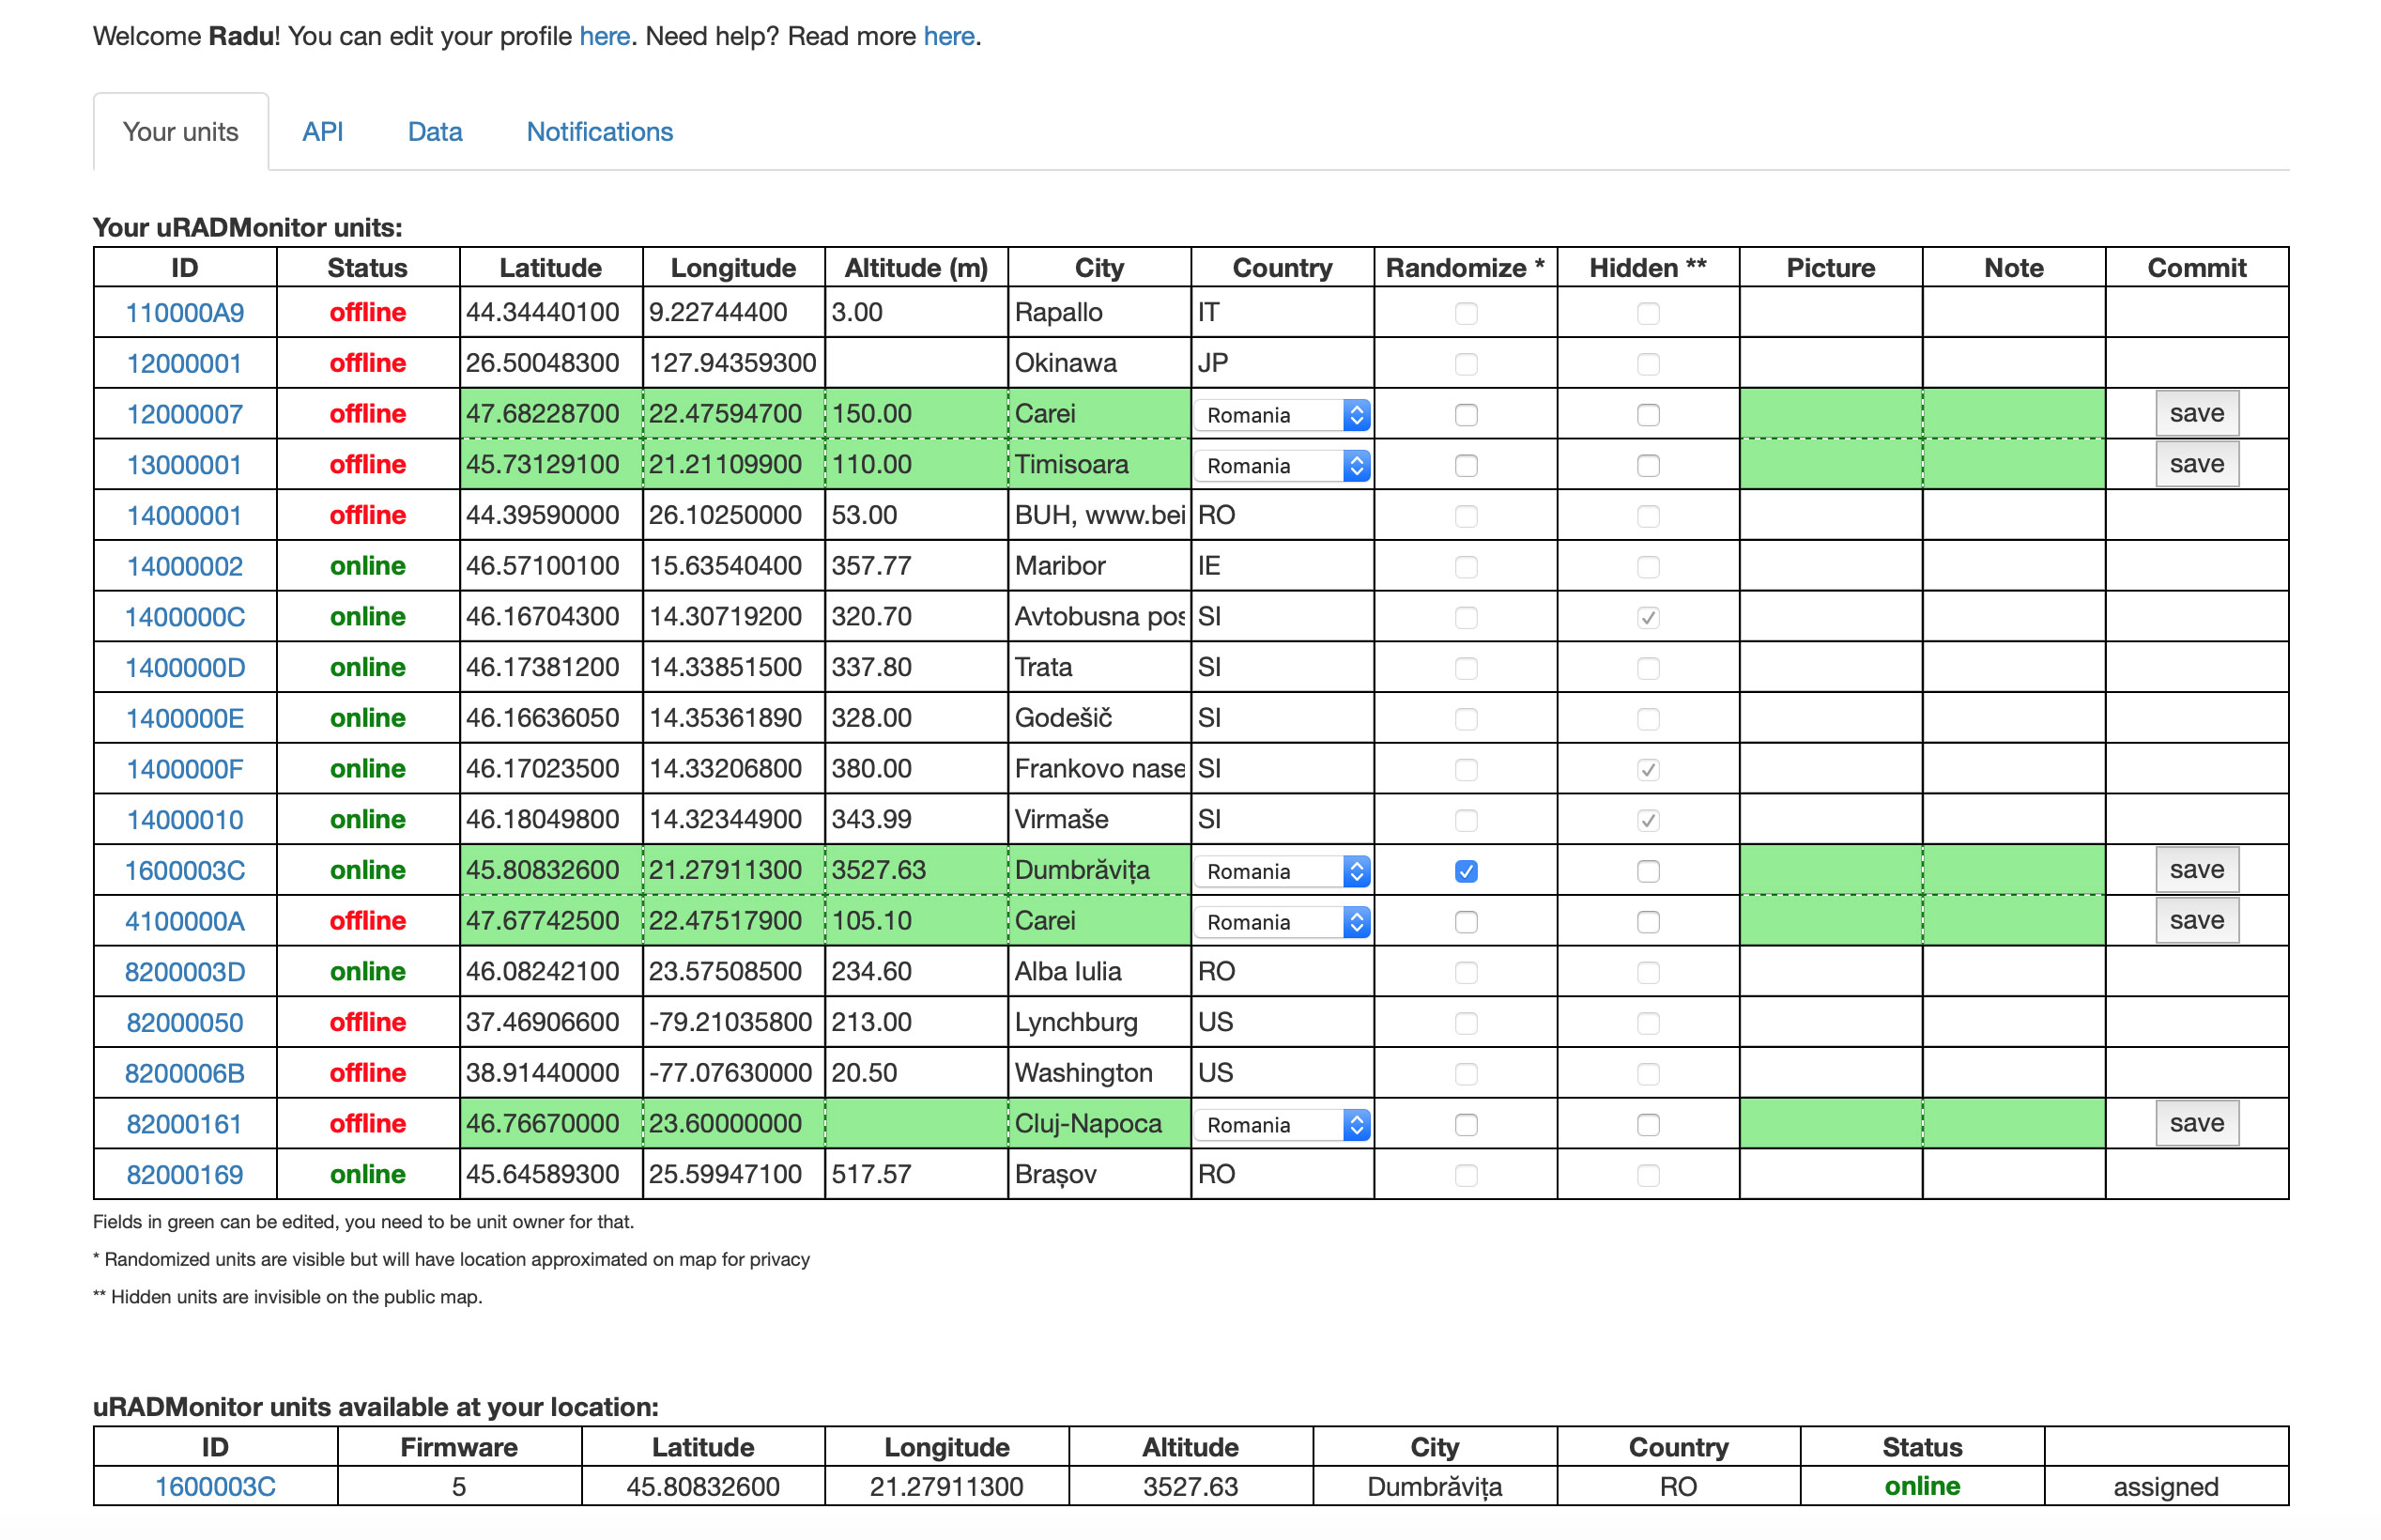Open unit 82000050 link

[184, 1023]
